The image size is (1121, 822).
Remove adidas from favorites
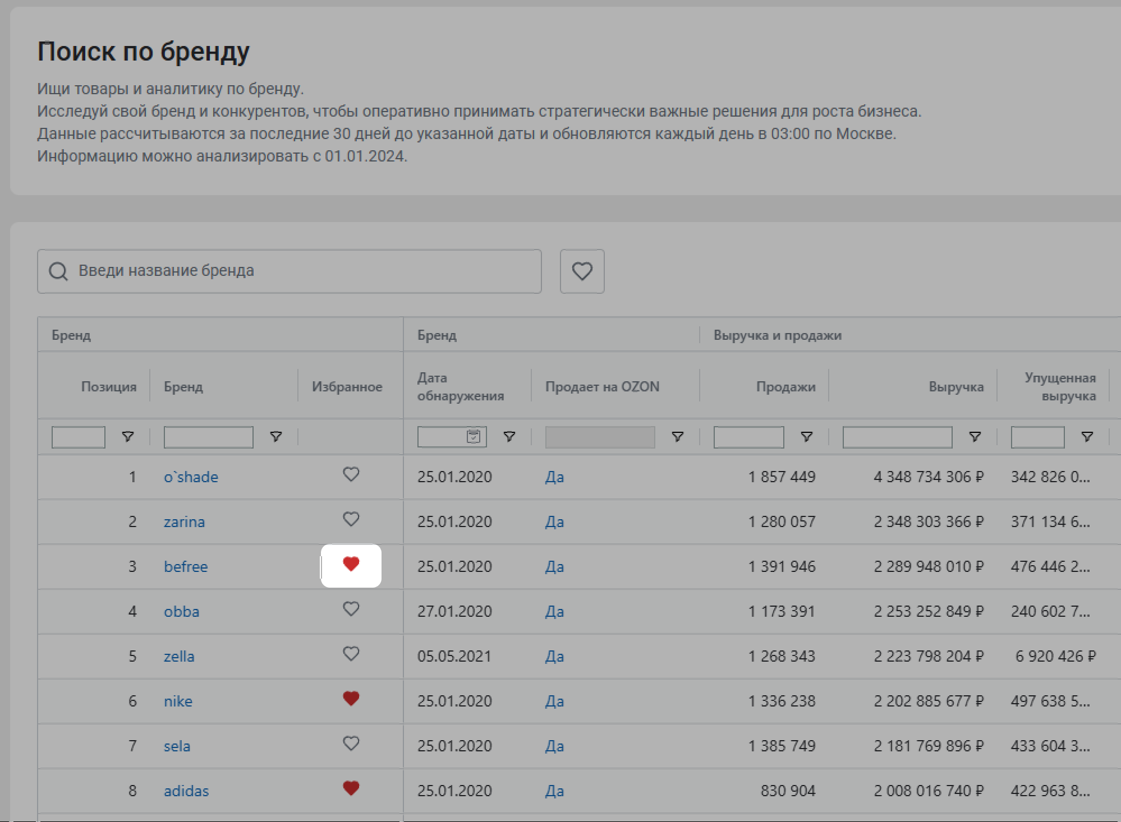pos(351,788)
